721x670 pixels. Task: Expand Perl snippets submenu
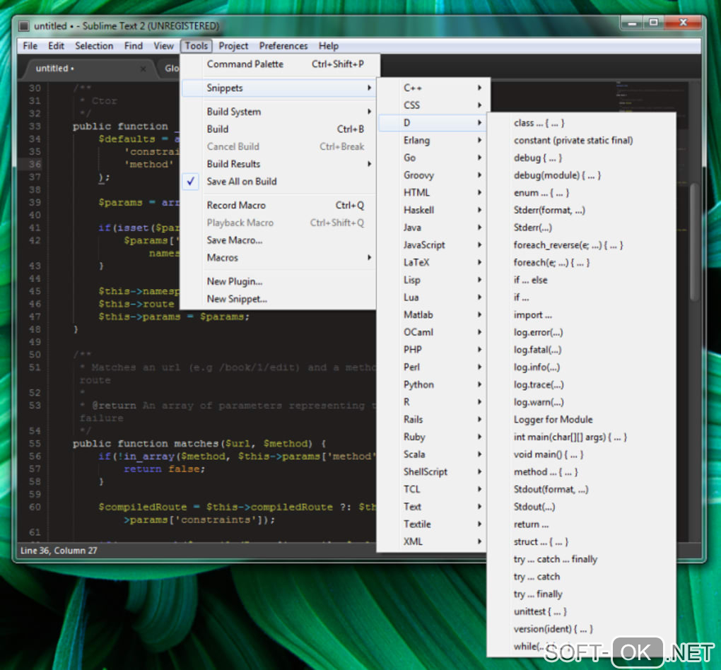pos(433,368)
